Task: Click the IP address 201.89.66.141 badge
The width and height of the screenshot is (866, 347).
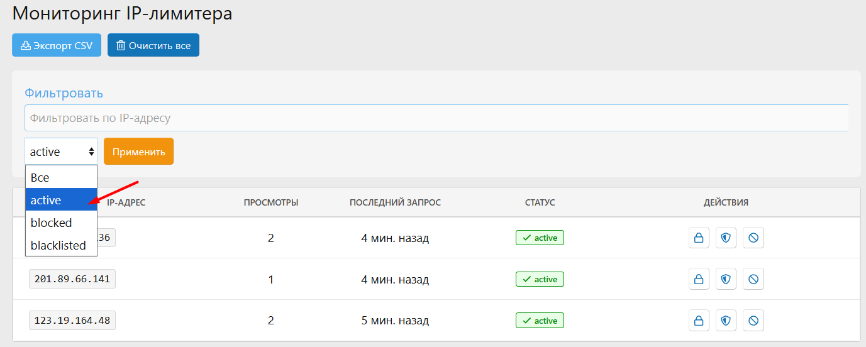Action: 72,279
